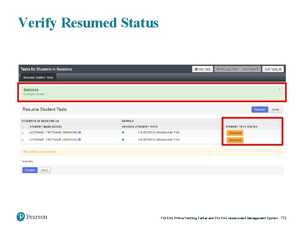Click the top blue Resume button
The width and height of the screenshot is (304, 228).
click(x=260, y=109)
